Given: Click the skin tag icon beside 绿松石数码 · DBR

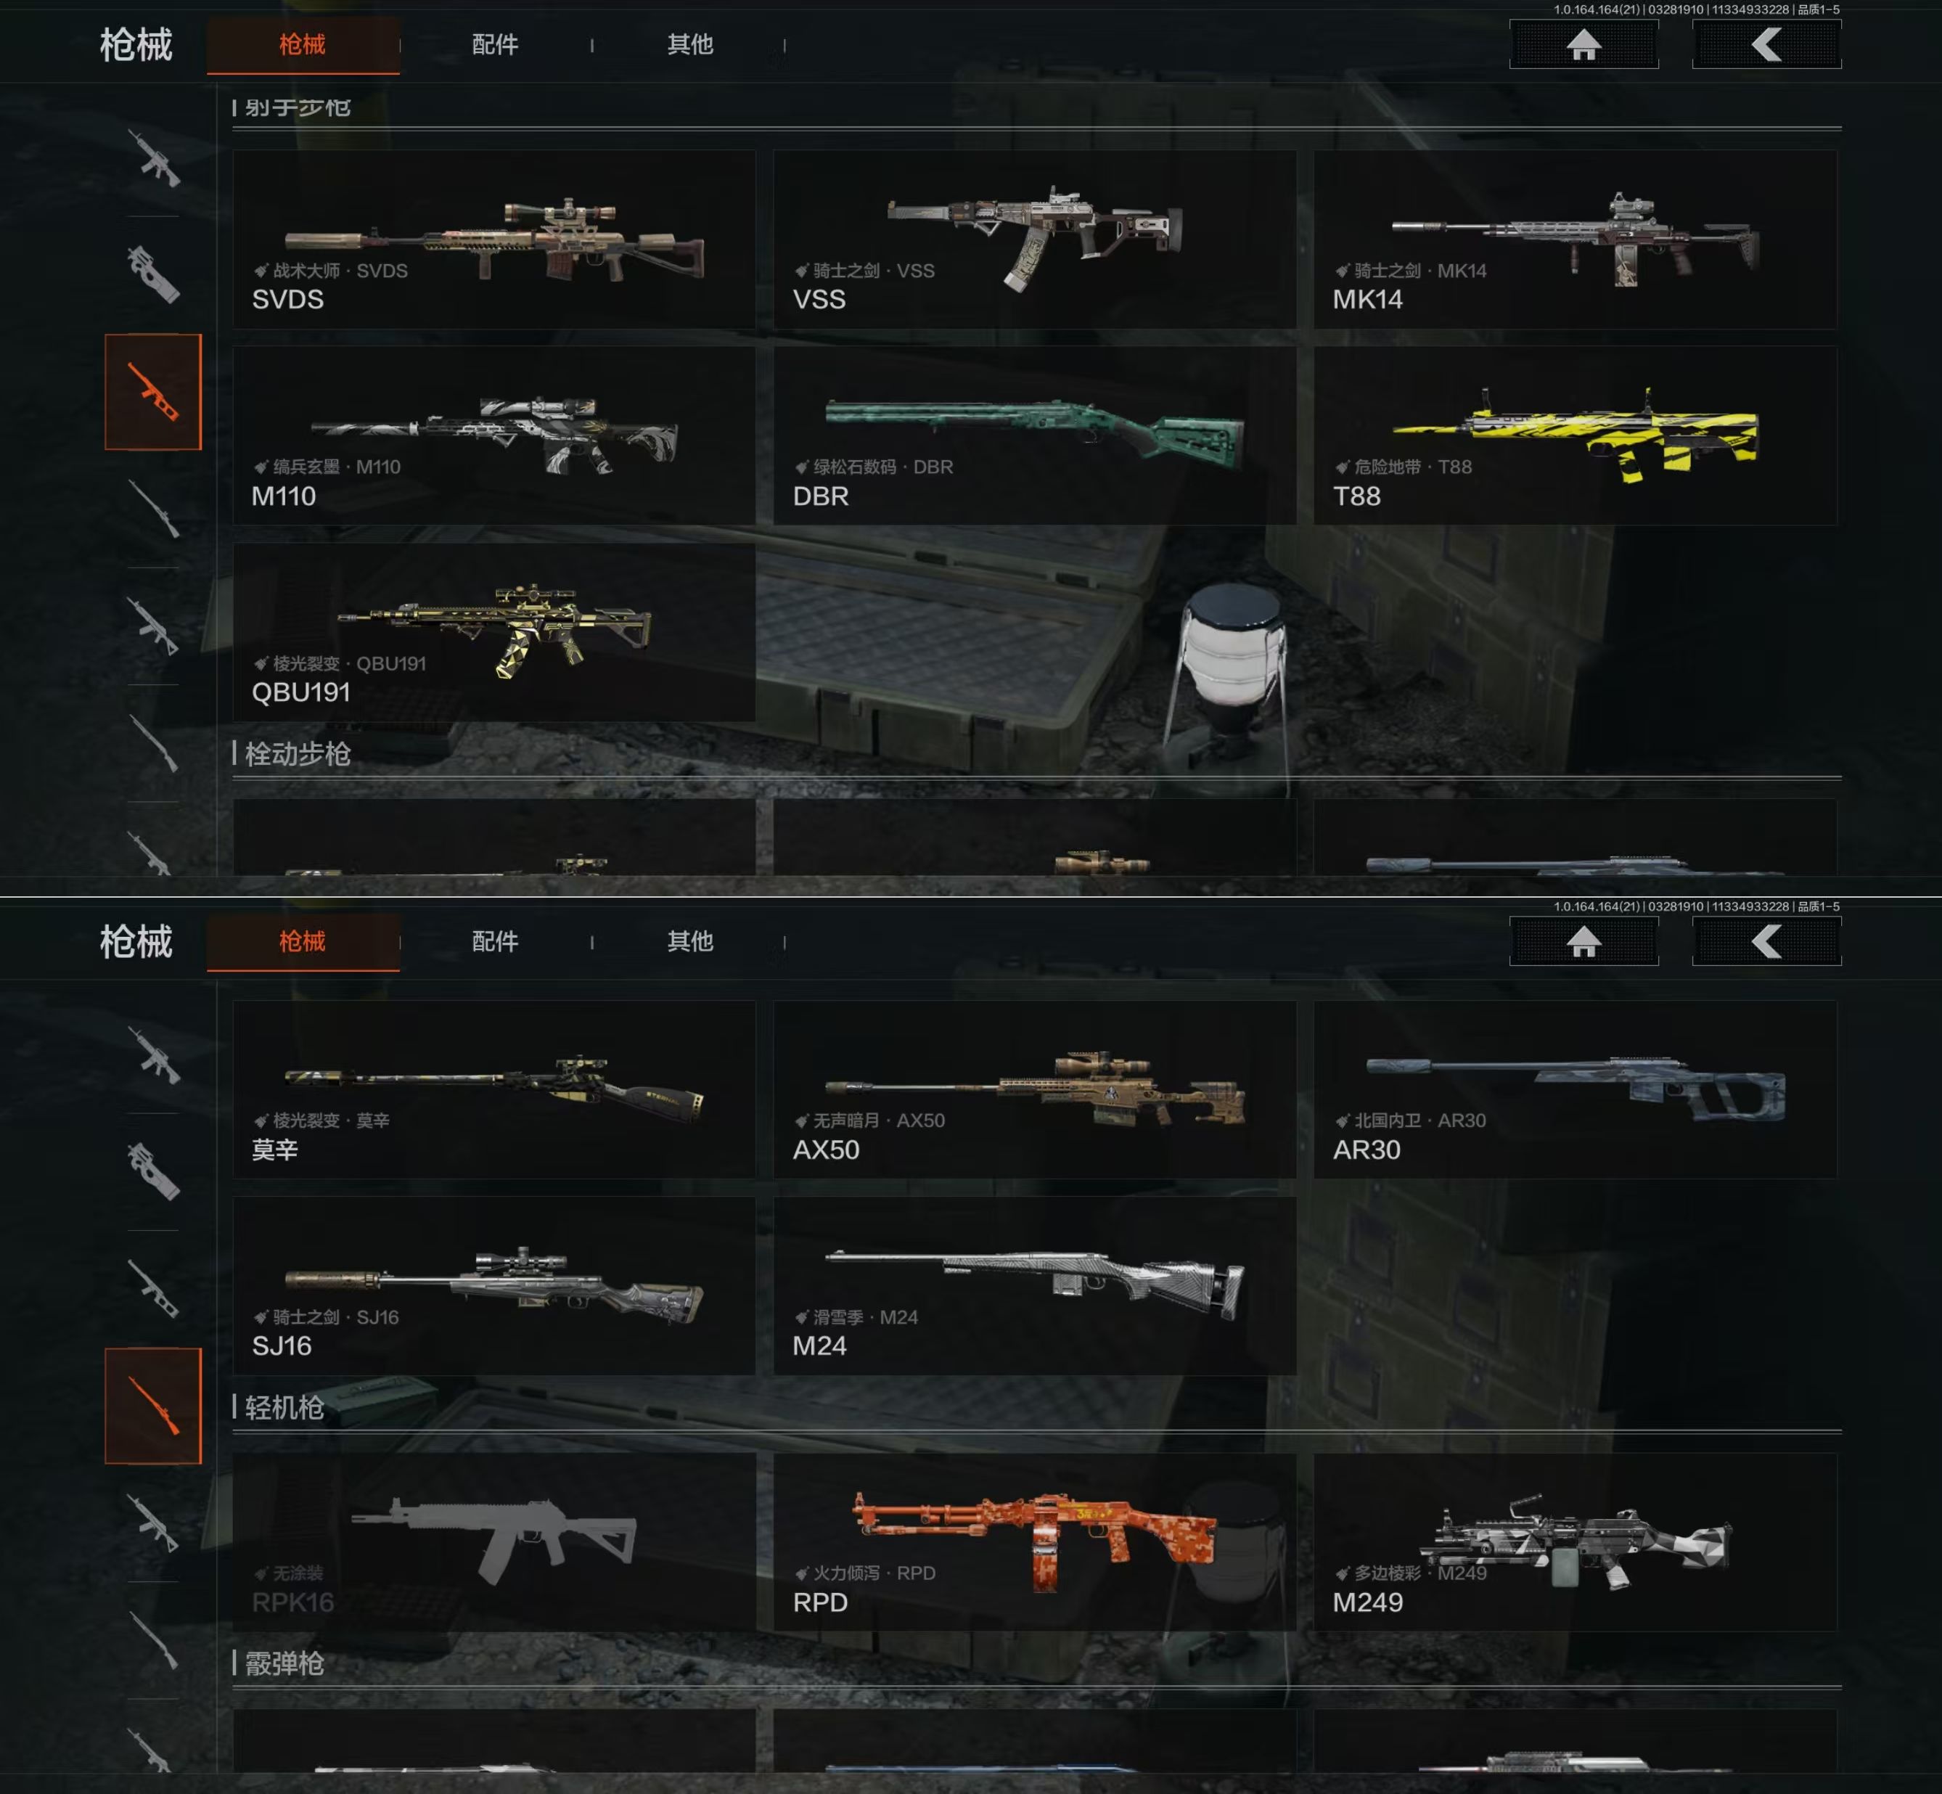Looking at the screenshot, I should point(802,467).
